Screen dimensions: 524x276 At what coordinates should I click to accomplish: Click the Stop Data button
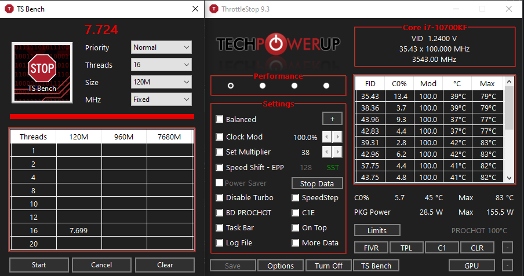(317, 183)
